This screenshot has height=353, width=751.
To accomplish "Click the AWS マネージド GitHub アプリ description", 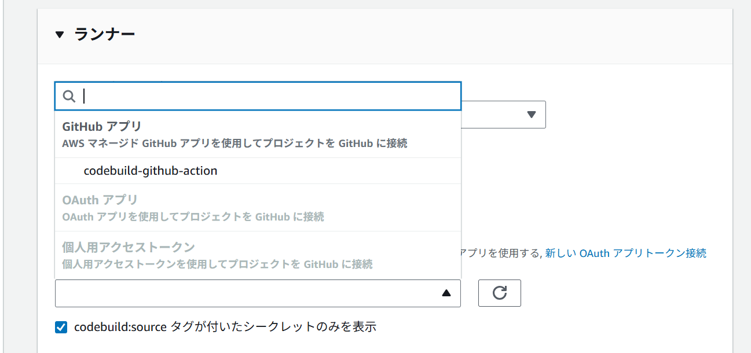I will [x=235, y=144].
